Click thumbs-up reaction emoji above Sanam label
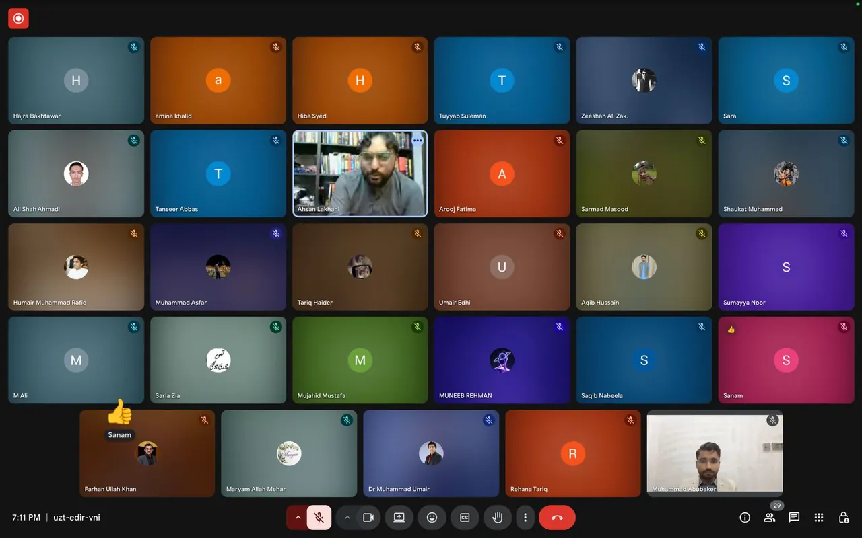 tap(120, 412)
